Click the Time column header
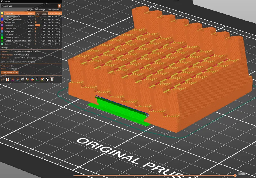 [30, 10]
